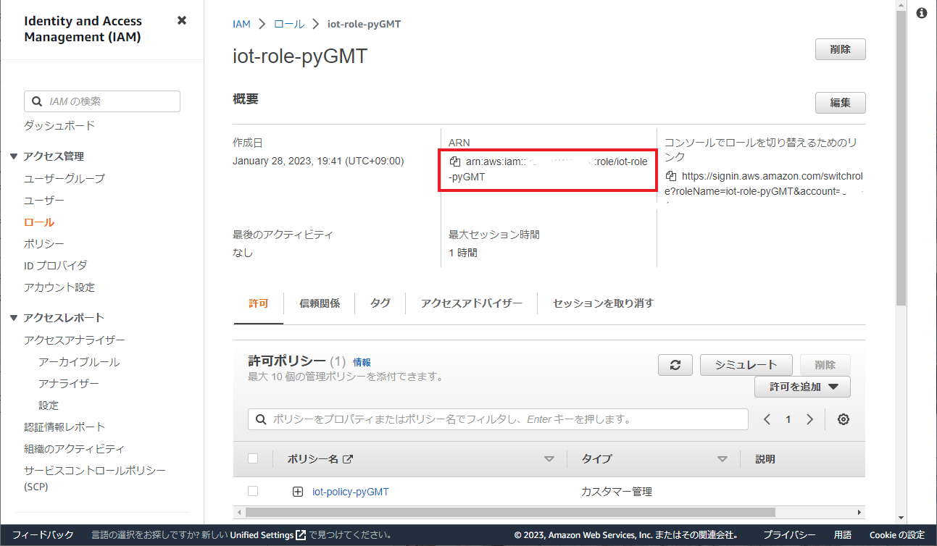Go to previous policies page
The height and width of the screenshot is (546, 937).
pos(767,419)
